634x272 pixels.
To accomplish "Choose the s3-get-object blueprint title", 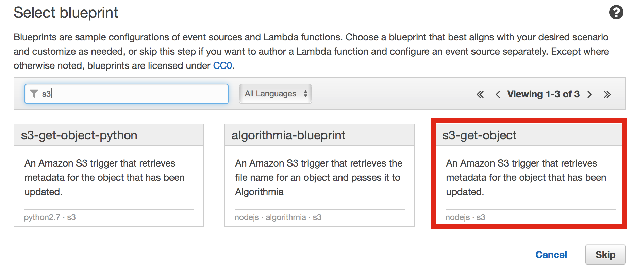I will [x=479, y=135].
